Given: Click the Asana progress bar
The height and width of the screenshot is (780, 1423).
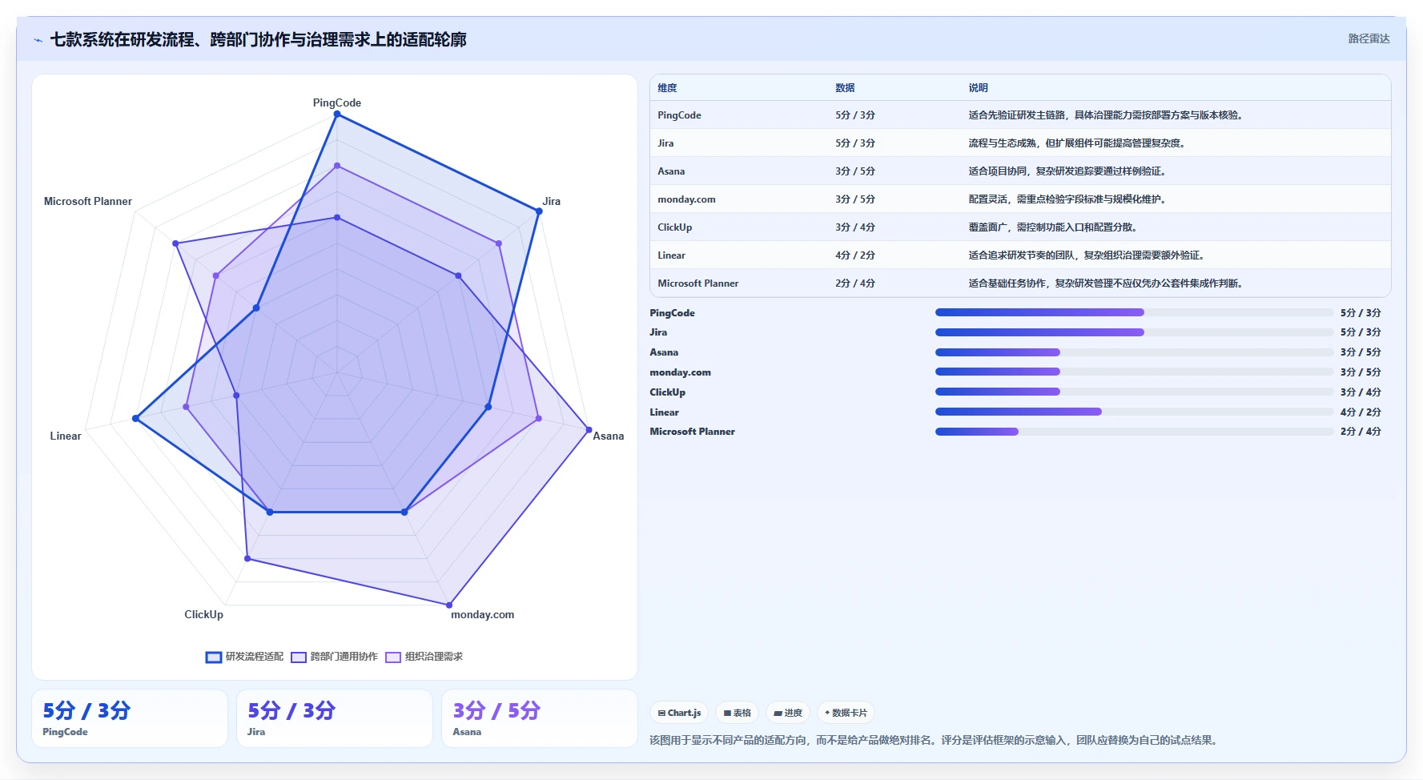Looking at the screenshot, I should tap(1134, 352).
